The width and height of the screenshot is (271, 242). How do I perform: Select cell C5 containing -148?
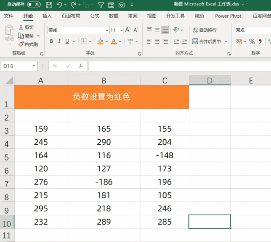click(x=164, y=155)
